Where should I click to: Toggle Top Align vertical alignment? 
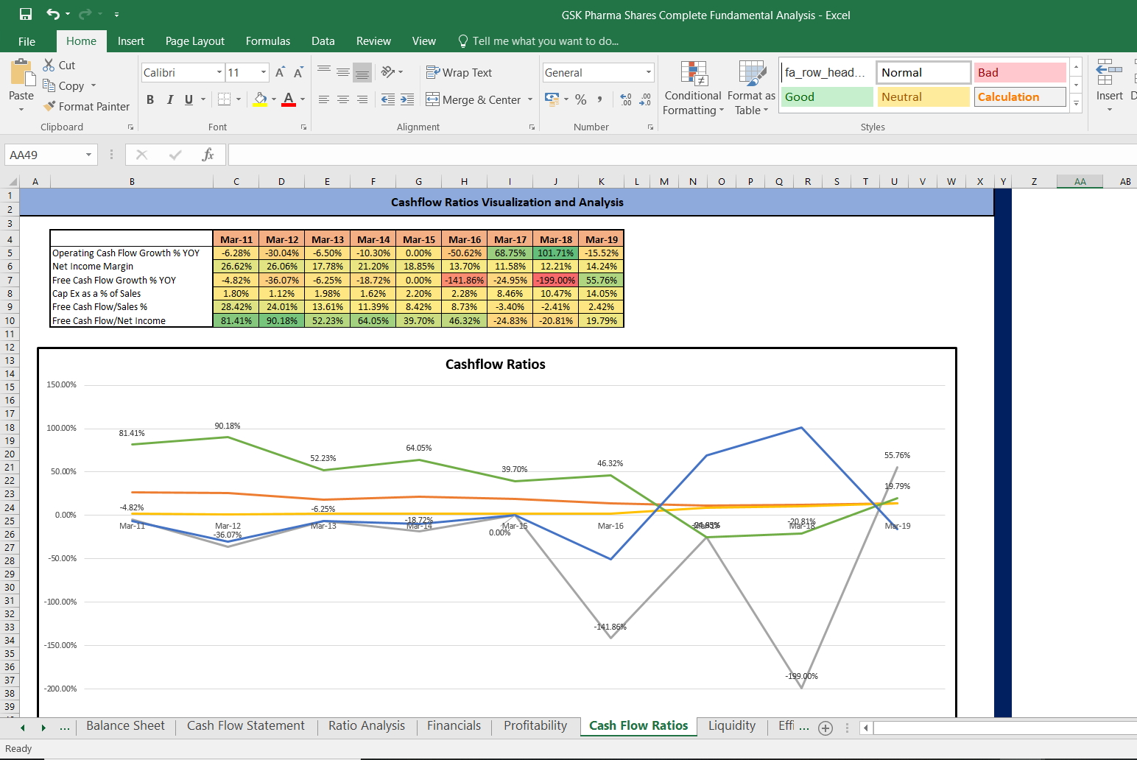tap(324, 71)
